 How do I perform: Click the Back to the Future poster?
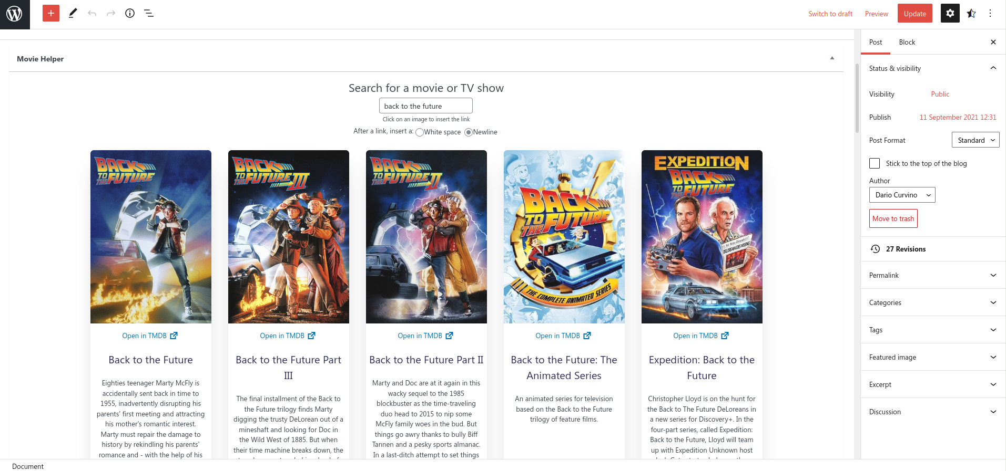pyautogui.click(x=151, y=237)
